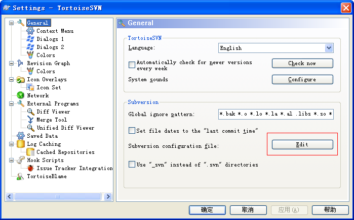
Task: Open the Language dropdown
Action: click(x=329, y=48)
